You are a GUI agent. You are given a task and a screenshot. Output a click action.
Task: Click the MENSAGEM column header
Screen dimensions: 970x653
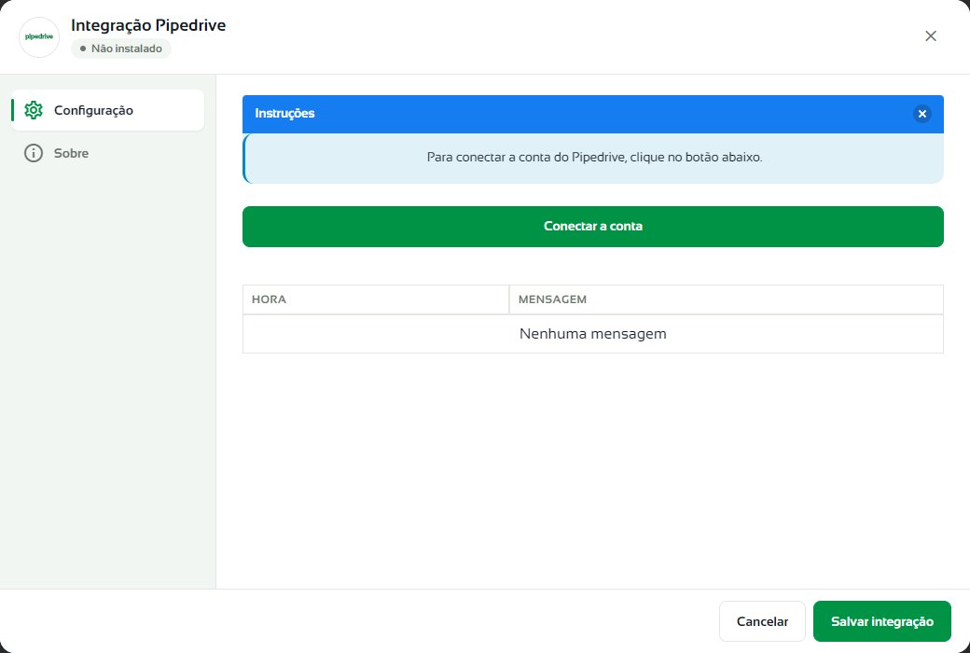click(x=726, y=299)
